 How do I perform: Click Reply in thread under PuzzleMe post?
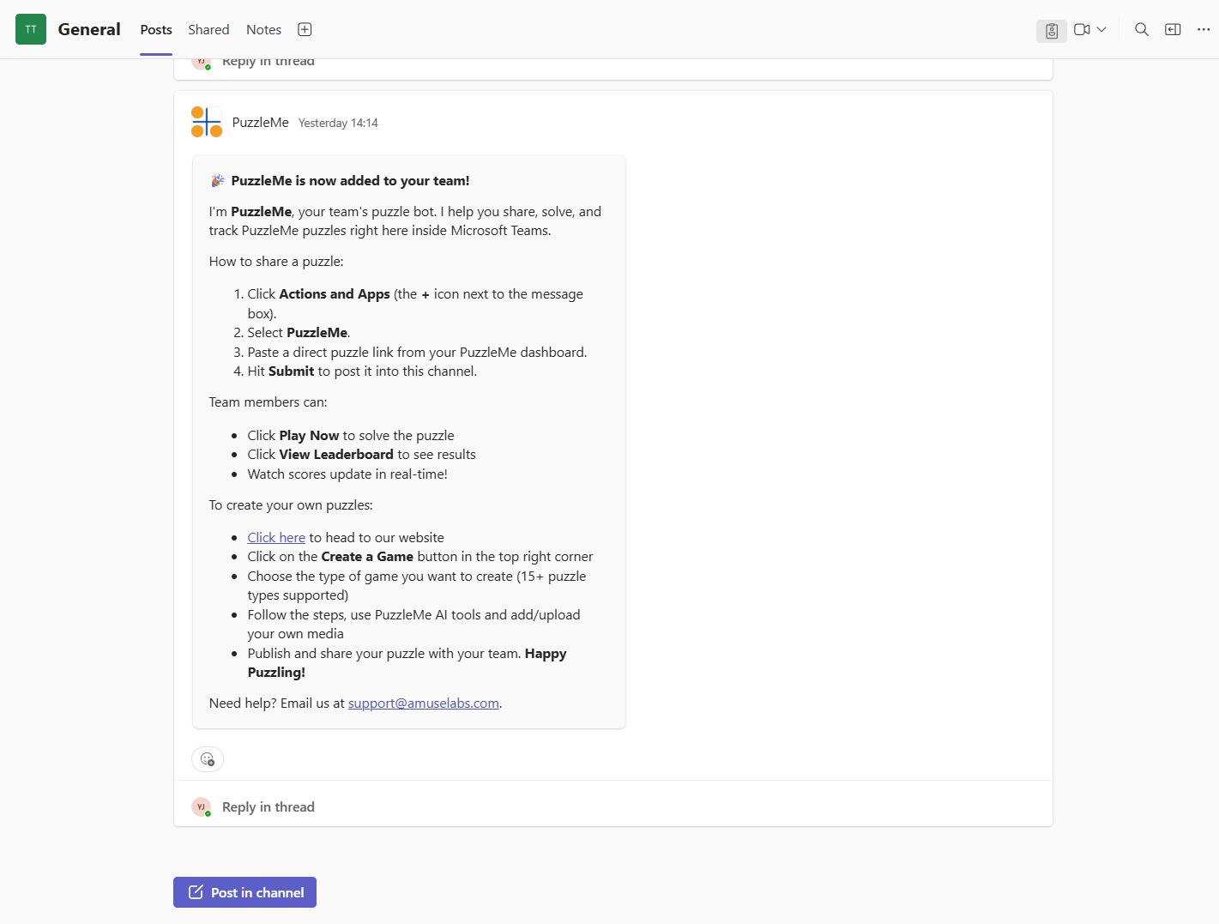[268, 807]
